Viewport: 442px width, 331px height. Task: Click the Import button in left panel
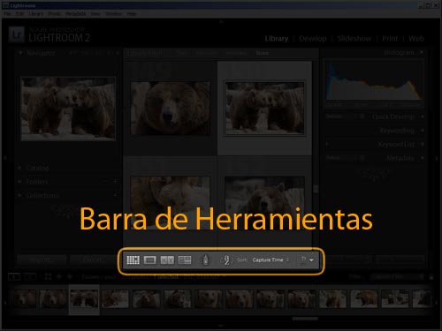pyautogui.click(x=42, y=260)
